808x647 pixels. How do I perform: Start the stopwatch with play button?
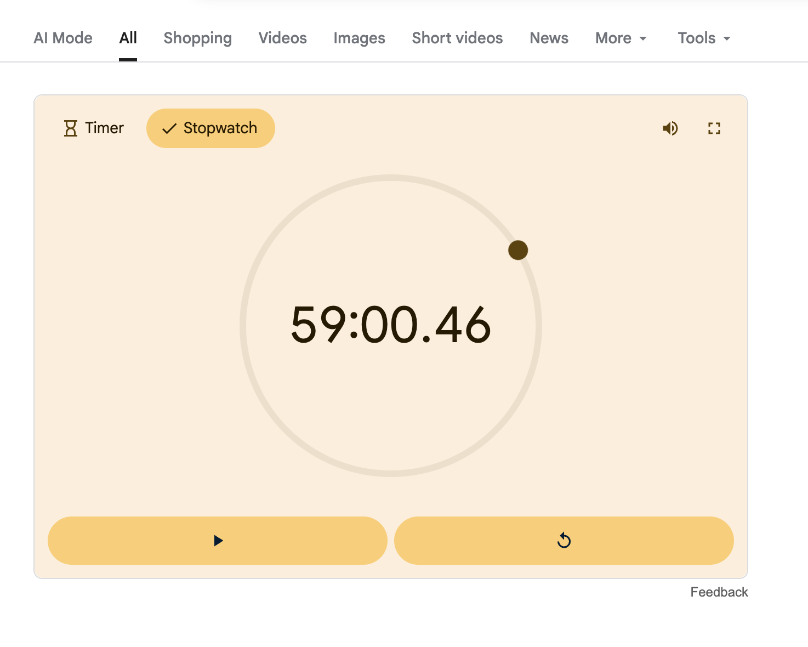[x=218, y=541]
